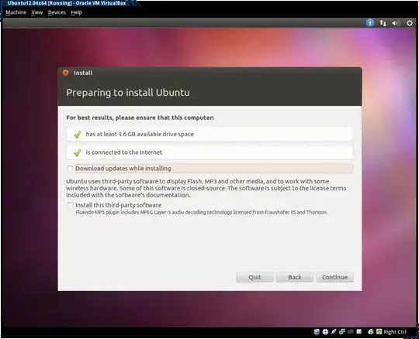
Task: Click the drive space green checkmark
Action: click(x=78, y=135)
